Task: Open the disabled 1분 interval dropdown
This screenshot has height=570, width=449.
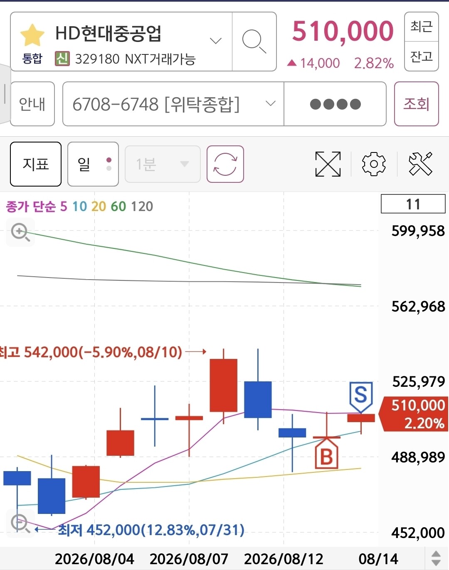Action: click(163, 164)
